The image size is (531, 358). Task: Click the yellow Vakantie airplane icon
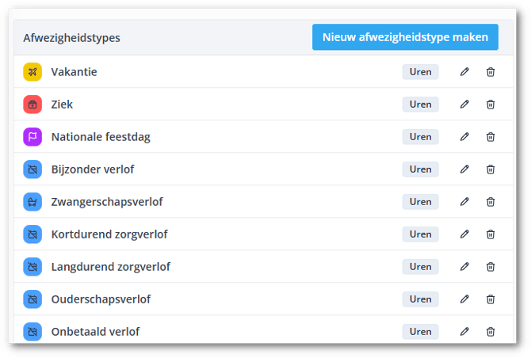[32, 72]
